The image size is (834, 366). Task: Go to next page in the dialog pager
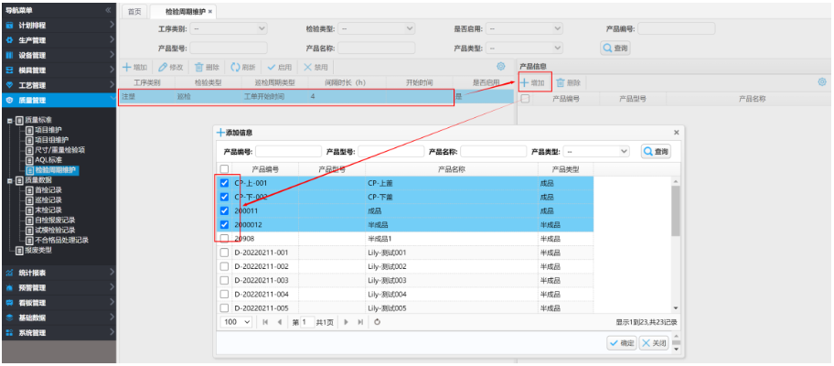(347, 322)
